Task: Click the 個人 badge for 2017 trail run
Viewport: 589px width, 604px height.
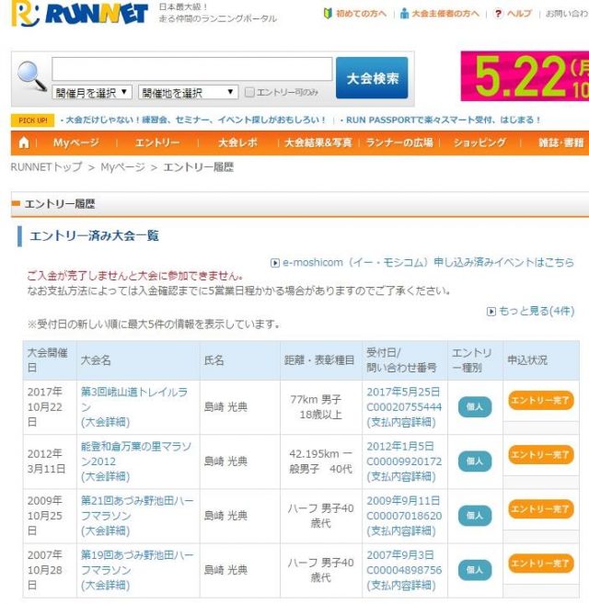Action: tap(474, 407)
